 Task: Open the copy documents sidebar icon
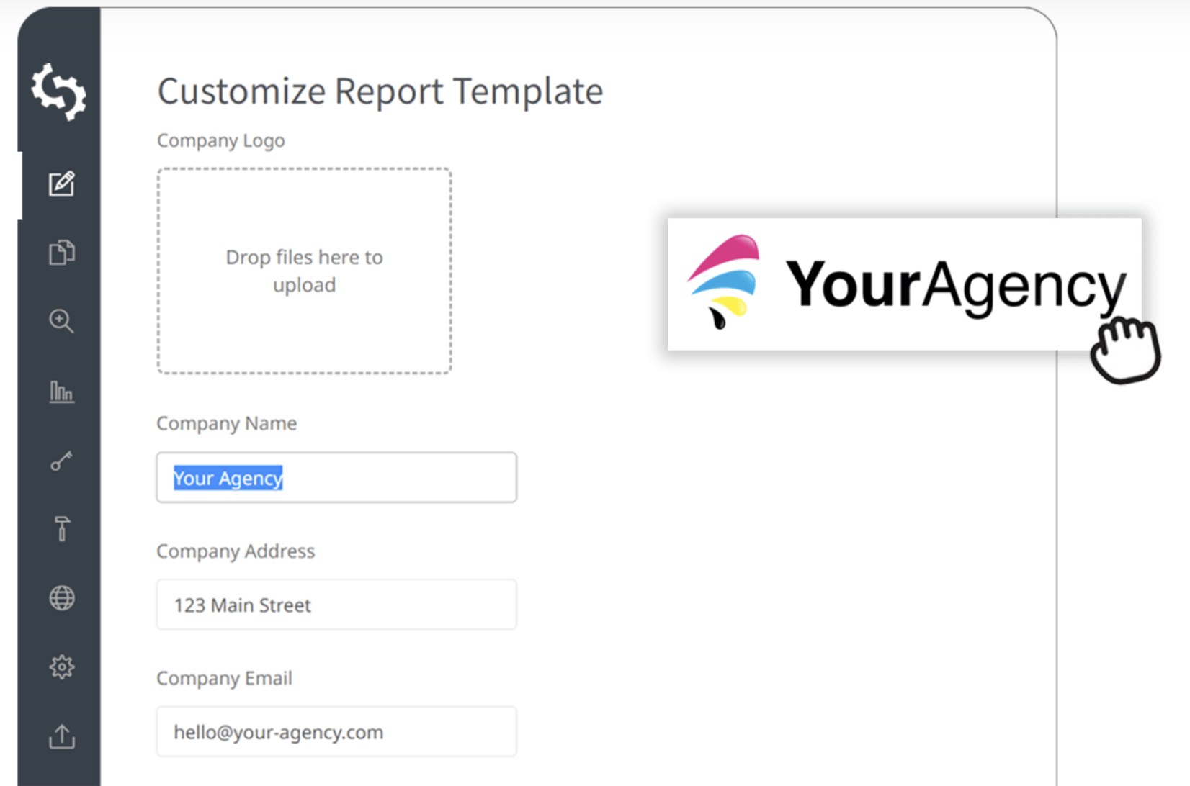pyautogui.click(x=61, y=253)
